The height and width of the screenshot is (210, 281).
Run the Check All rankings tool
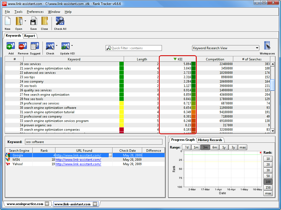[x=60, y=21]
